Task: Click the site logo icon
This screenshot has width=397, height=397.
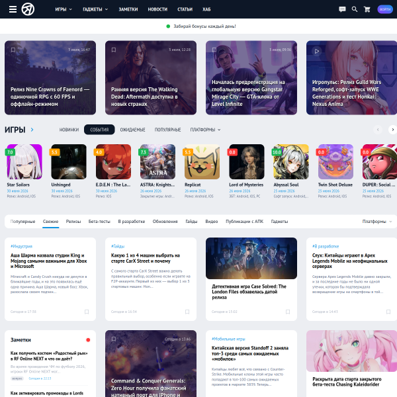Action: (x=28, y=9)
